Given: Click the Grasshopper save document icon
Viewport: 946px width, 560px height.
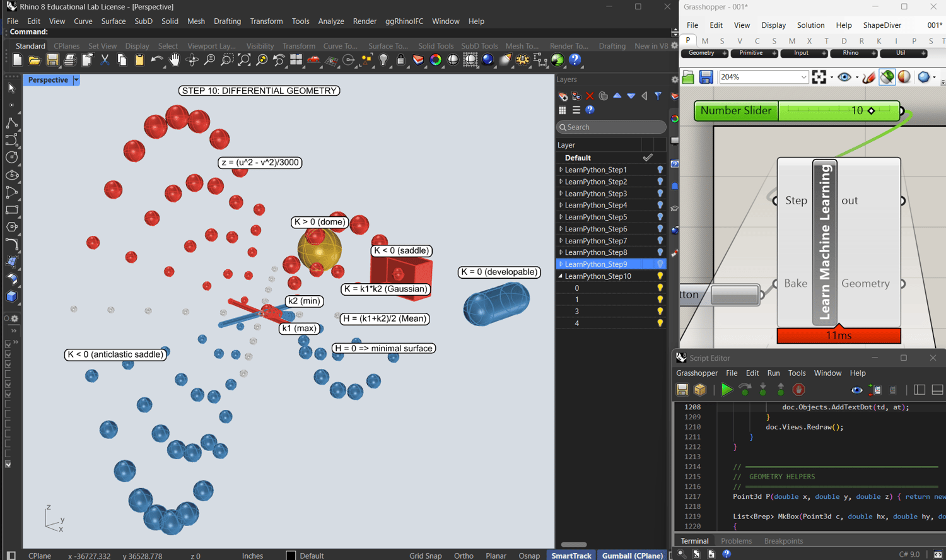Looking at the screenshot, I should 706,77.
